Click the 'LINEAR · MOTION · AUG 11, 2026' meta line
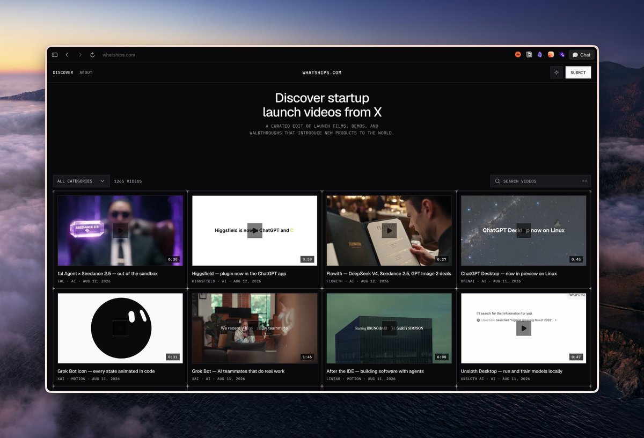This screenshot has height=438, width=644. (x=361, y=379)
